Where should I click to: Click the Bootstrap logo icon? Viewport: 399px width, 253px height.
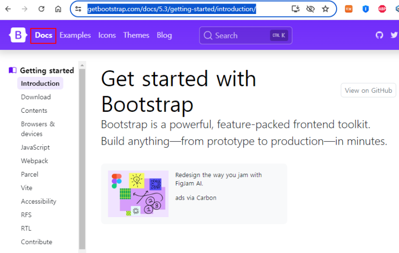(x=18, y=35)
